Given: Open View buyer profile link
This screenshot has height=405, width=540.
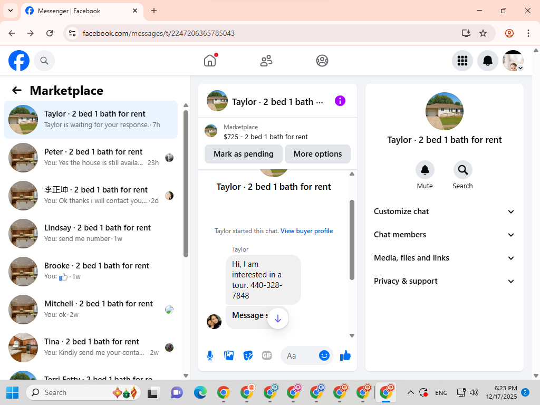Looking at the screenshot, I should click(x=306, y=231).
